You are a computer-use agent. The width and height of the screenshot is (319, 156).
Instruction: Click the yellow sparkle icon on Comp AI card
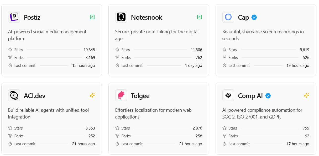coord(306,95)
